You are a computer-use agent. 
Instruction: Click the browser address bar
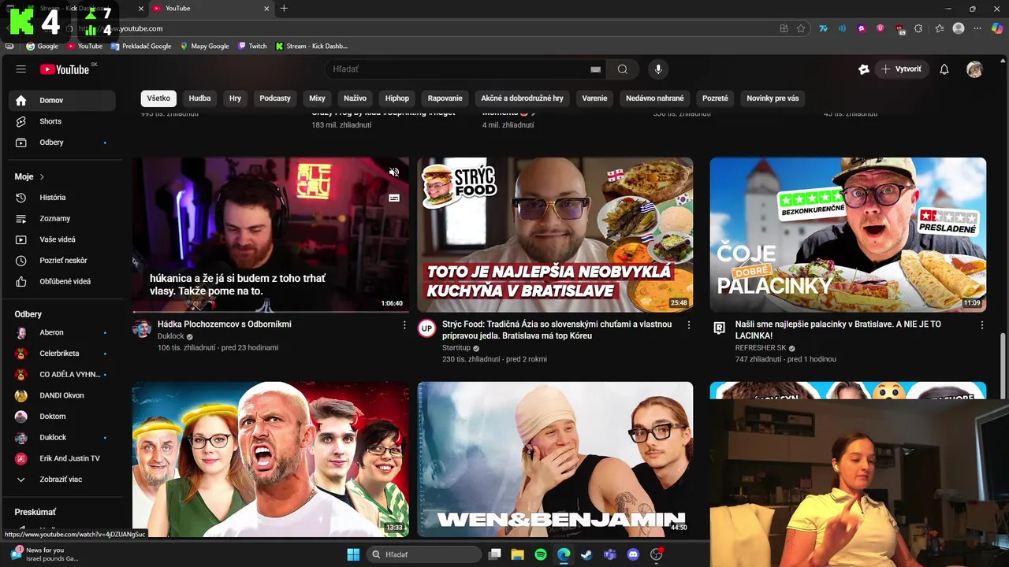pos(434,28)
